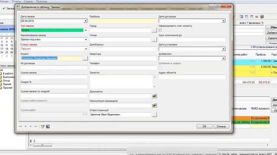277x155 pixels.
Task: Open the Помощь menu
Action: (x=42, y=1)
